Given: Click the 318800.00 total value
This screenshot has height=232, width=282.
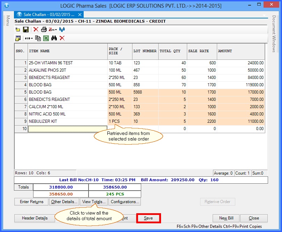Looking at the screenshot, I should pyautogui.click(x=61, y=187).
